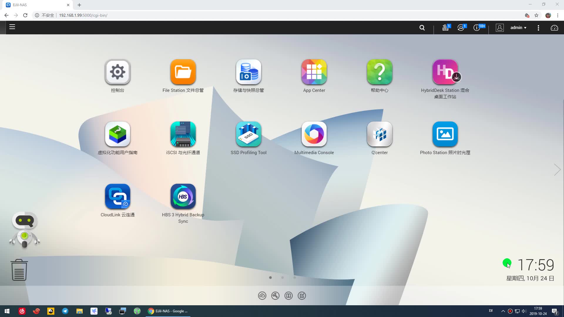Open the File Station app icon
This screenshot has height=317, width=564.
click(x=183, y=72)
